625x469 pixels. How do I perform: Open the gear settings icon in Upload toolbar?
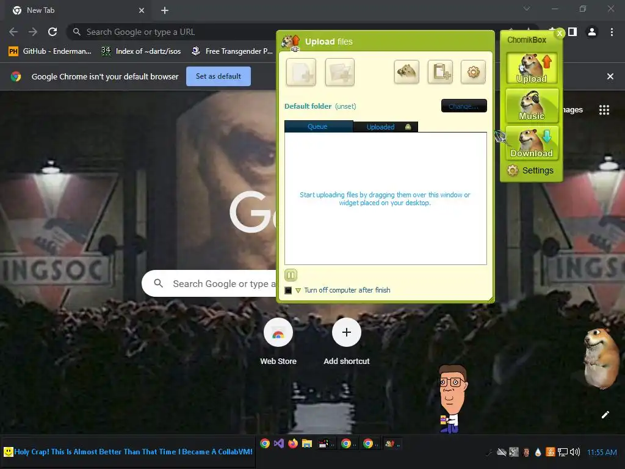click(x=473, y=72)
